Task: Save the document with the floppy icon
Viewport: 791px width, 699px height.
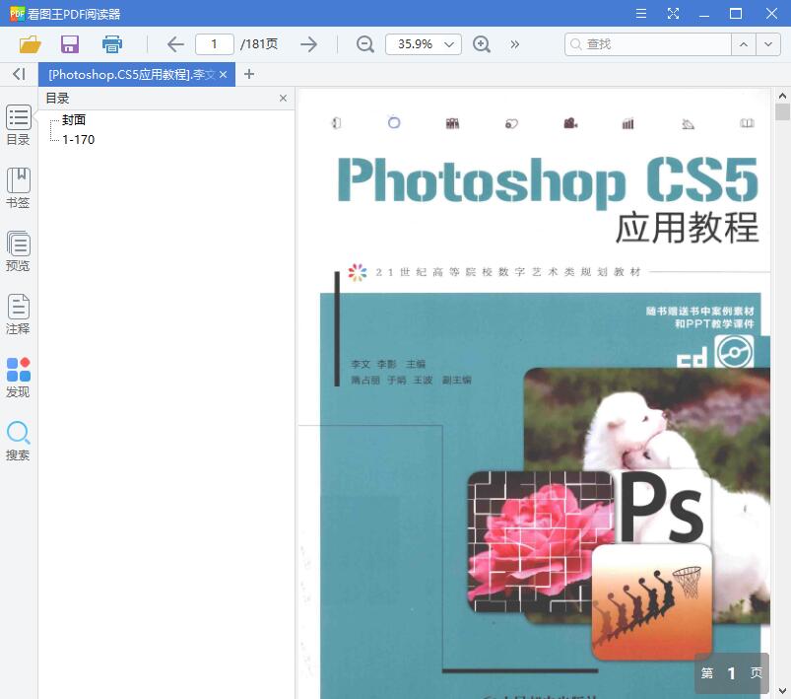Action: pos(70,44)
